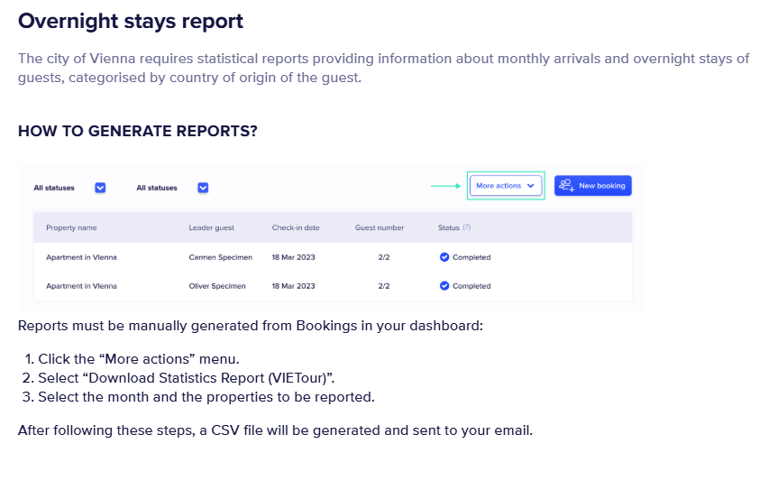Expand the first All statuses dropdown arrow
The image size is (760, 490).
point(100,188)
